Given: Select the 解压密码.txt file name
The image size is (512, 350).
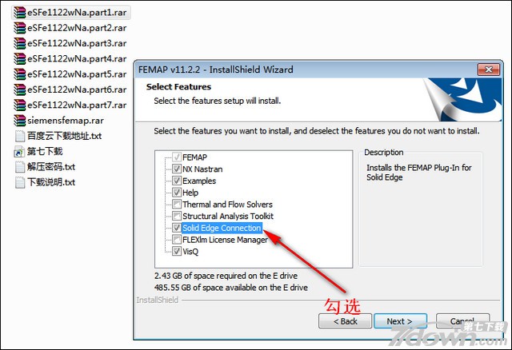Looking at the screenshot, I should 51,167.
